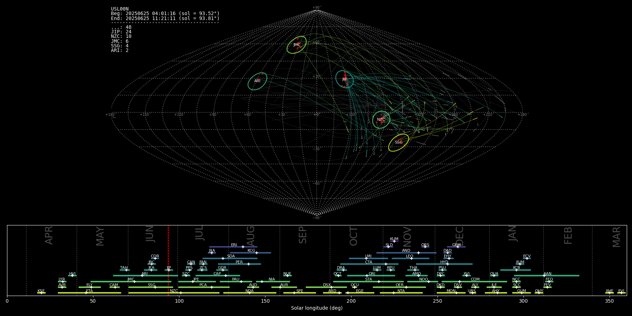
Task: Click the FEB month label
Action: (568, 236)
